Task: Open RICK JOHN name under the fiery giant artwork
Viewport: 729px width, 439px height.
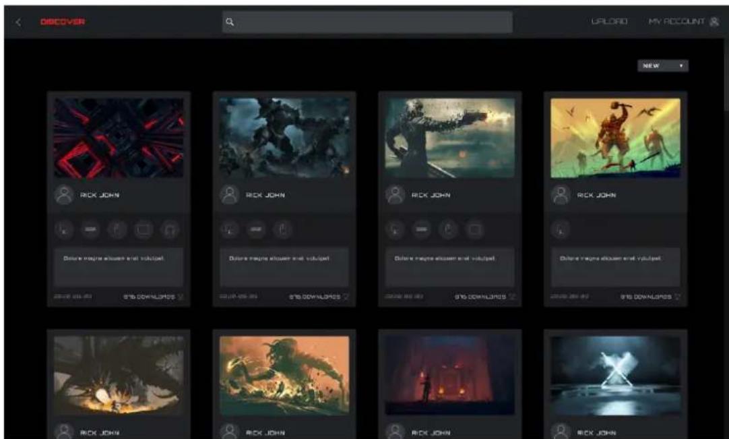Action: [265, 433]
